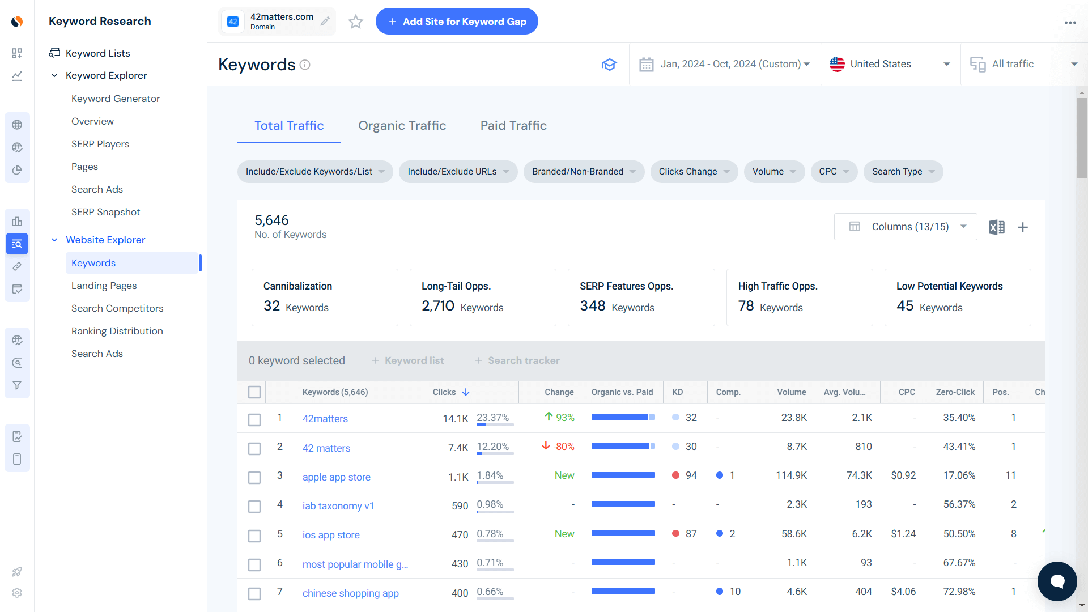Image resolution: width=1088 pixels, height=612 pixels.
Task: Check the box for iab taxonomy v1 row
Action: pos(254,507)
